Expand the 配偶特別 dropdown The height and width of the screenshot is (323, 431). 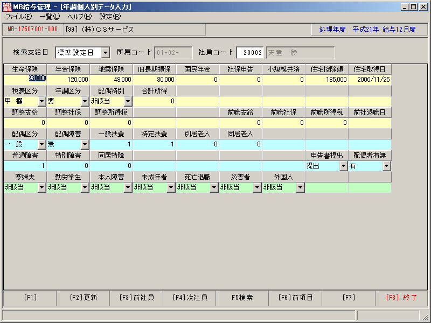128,101
